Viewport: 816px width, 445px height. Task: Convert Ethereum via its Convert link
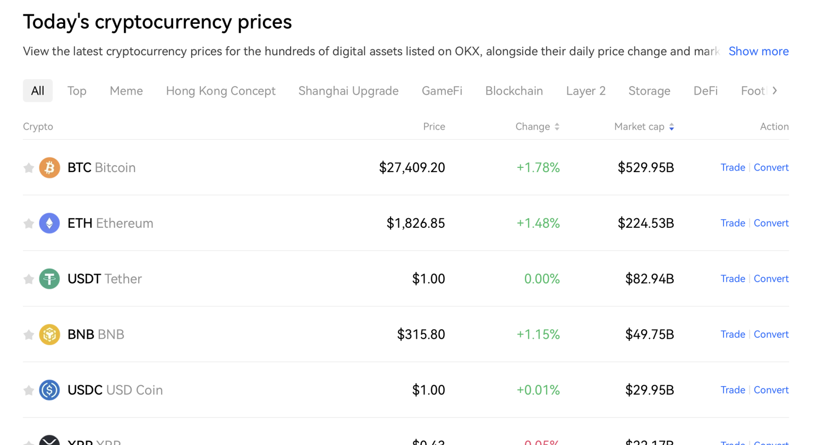point(771,223)
